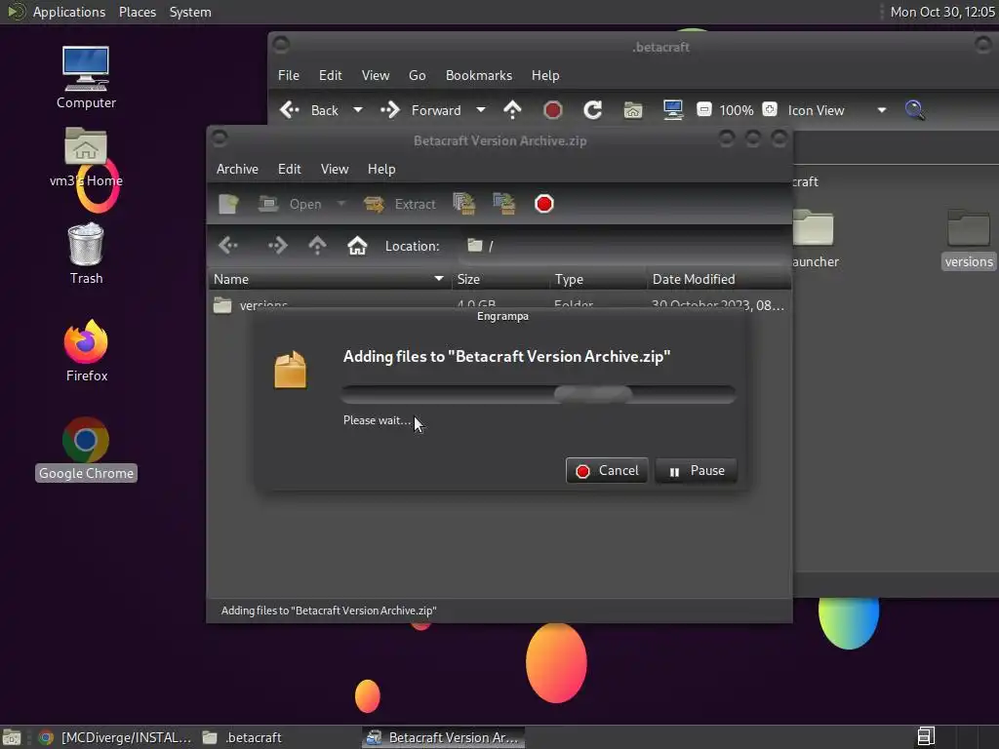Launch Google Chrome from the desktop
The width and height of the screenshot is (999, 749).
[86, 449]
